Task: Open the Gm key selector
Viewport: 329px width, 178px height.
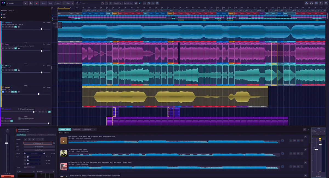Action: (68, 3)
